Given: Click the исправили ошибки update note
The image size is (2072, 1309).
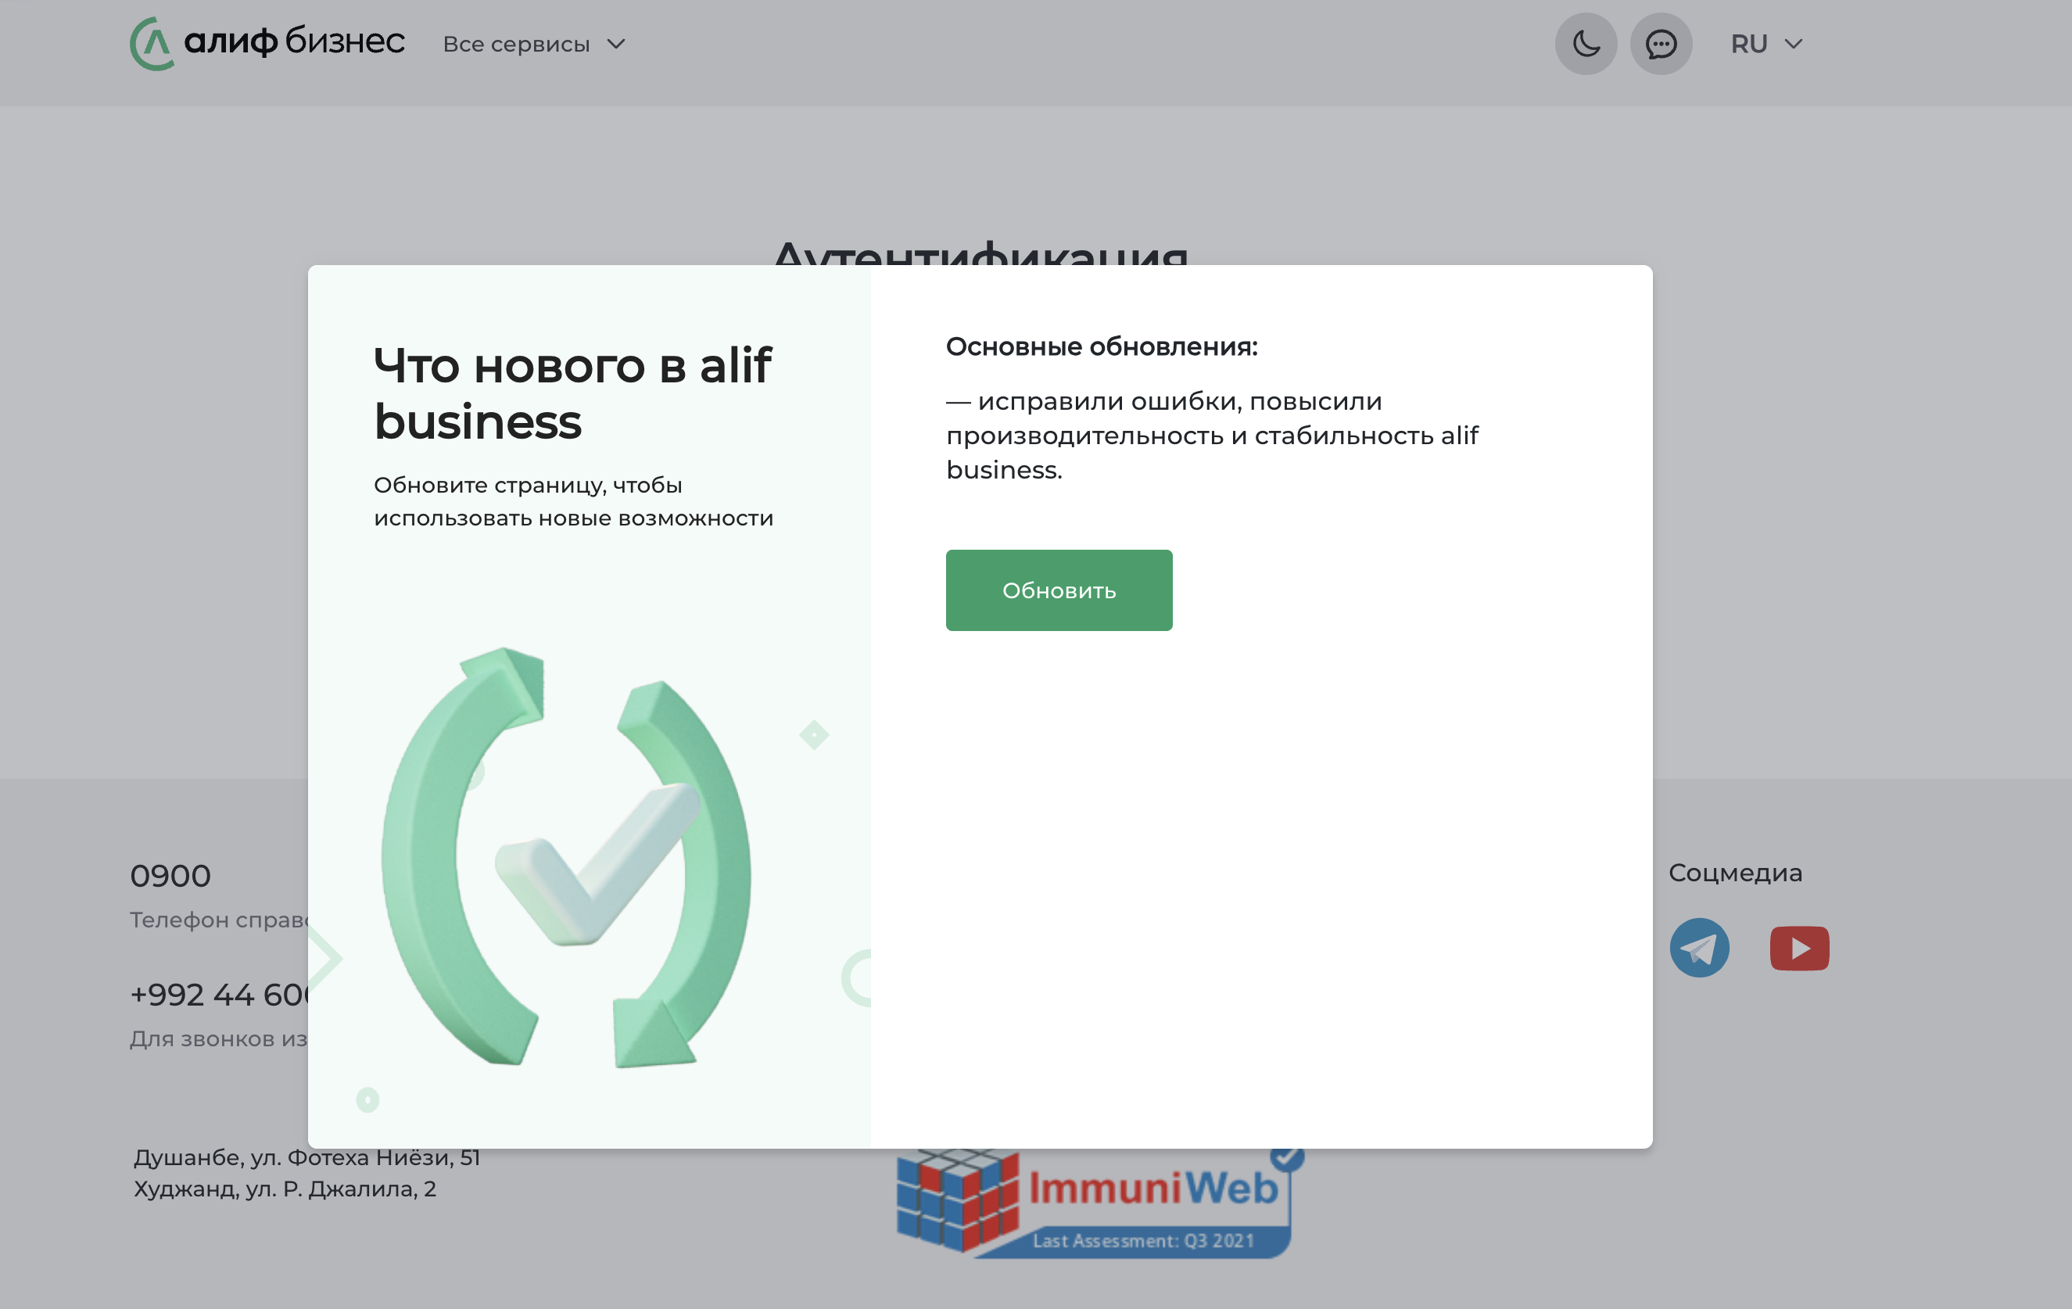Looking at the screenshot, I should tap(1213, 436).
